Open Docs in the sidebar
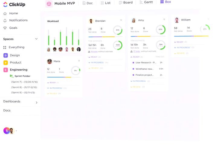 click(7, 110)
